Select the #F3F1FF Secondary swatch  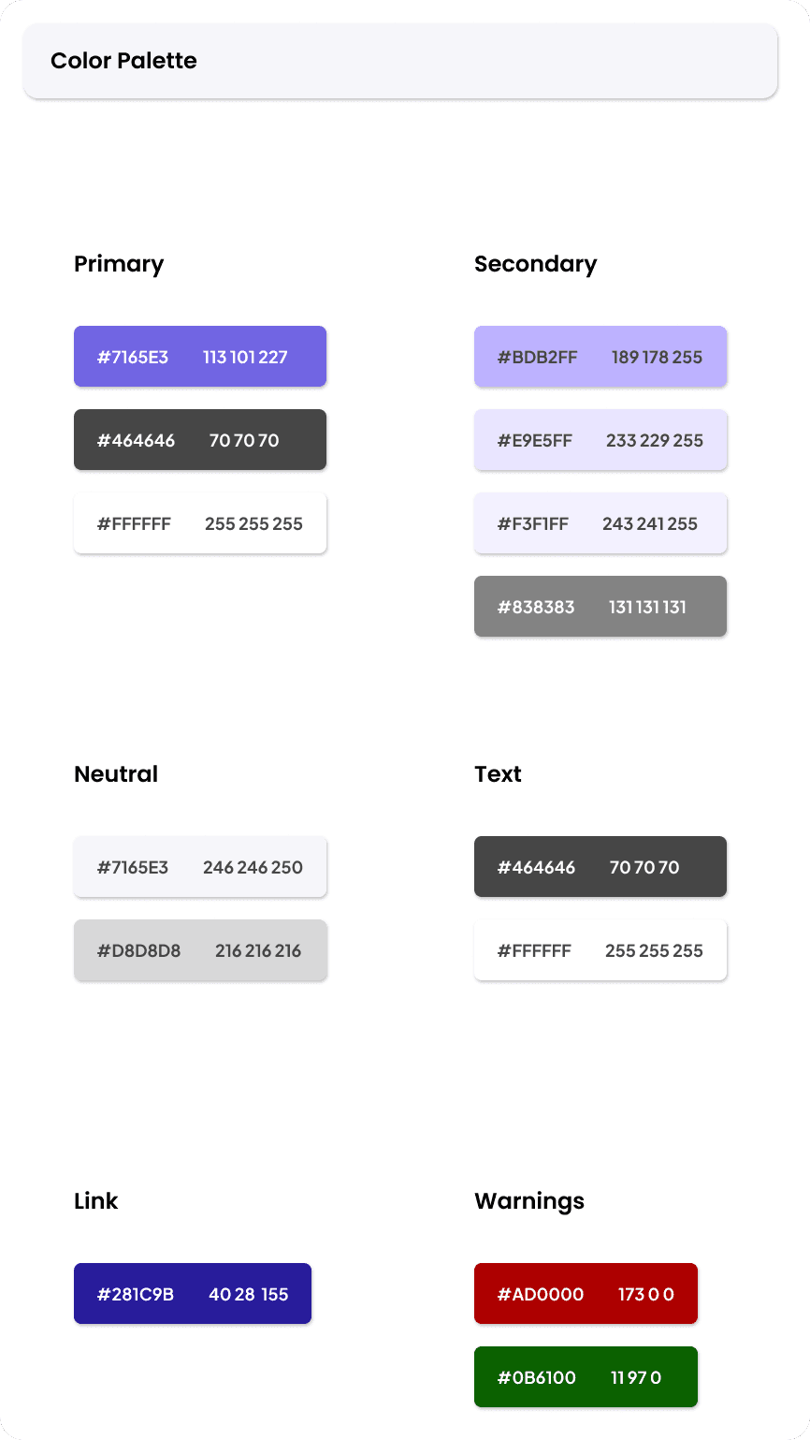[x=600, y=522]
